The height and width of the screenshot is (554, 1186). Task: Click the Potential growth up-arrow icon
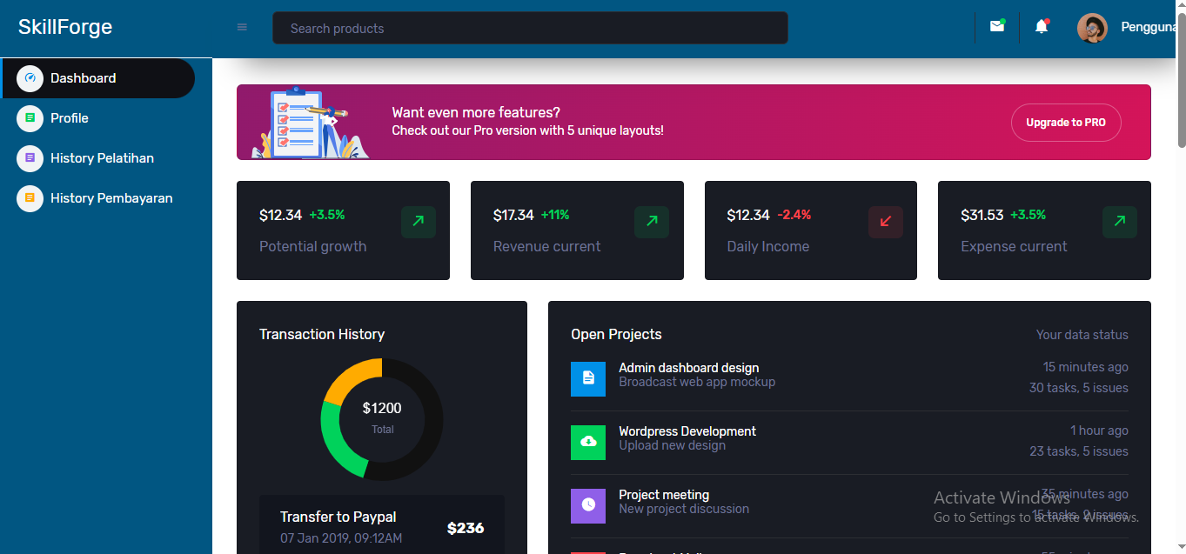tap(418, 222)
